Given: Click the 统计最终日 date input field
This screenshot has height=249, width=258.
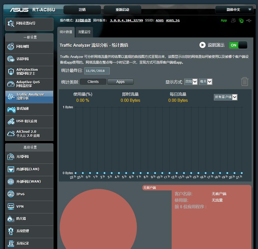Looking at the screenshot, I should pos(97,71).
